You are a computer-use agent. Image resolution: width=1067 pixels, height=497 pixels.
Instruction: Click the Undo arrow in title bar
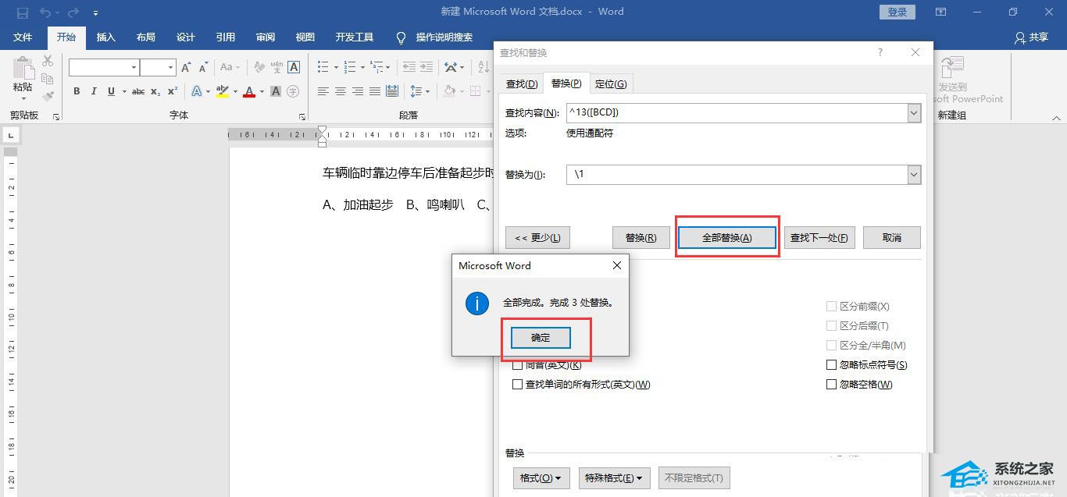coord(45,12)
